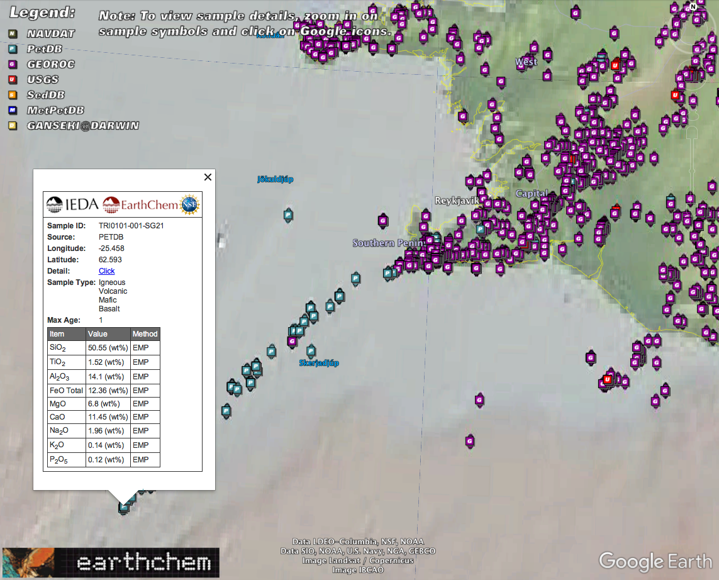Open the Detail Click link
This screenshot has width=719, height=580.
point(106,270)
